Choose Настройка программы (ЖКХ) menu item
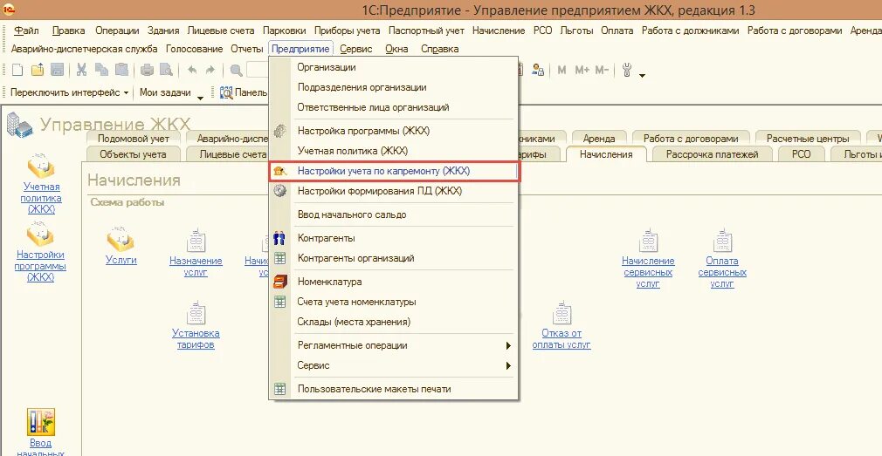Screen dimensions: 882x456 (393, 131)
